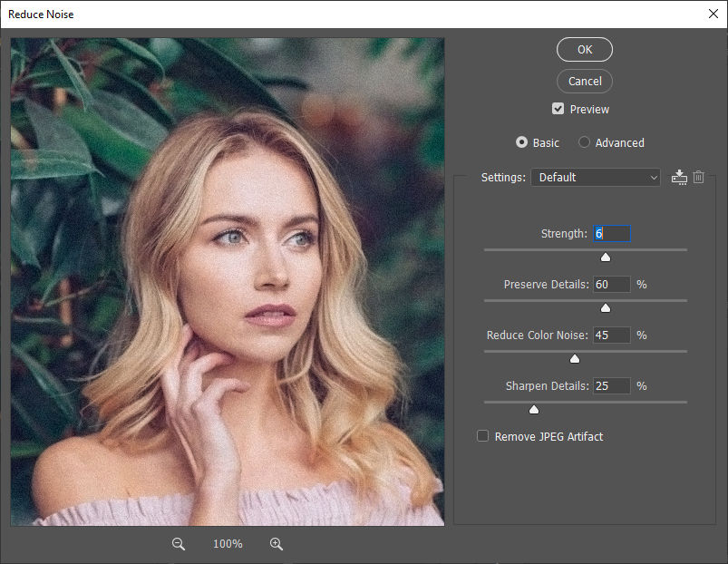Click the Reduce Color Noise slider handle

click(x=575, y=359)
